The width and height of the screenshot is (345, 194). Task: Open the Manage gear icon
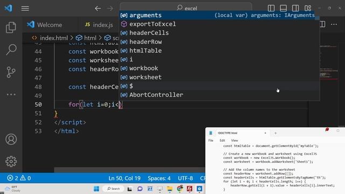click(11, 162)
